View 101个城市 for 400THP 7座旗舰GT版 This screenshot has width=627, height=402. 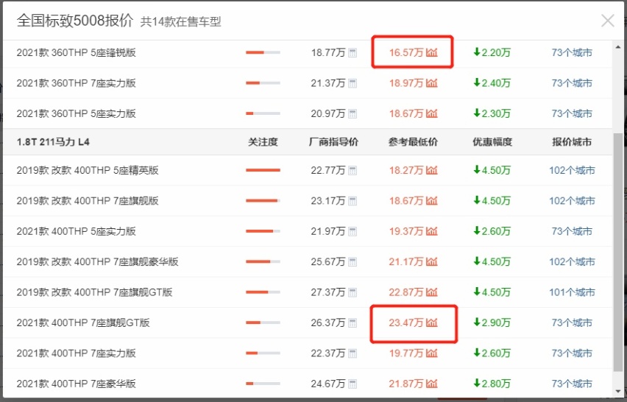click(572, 292)
